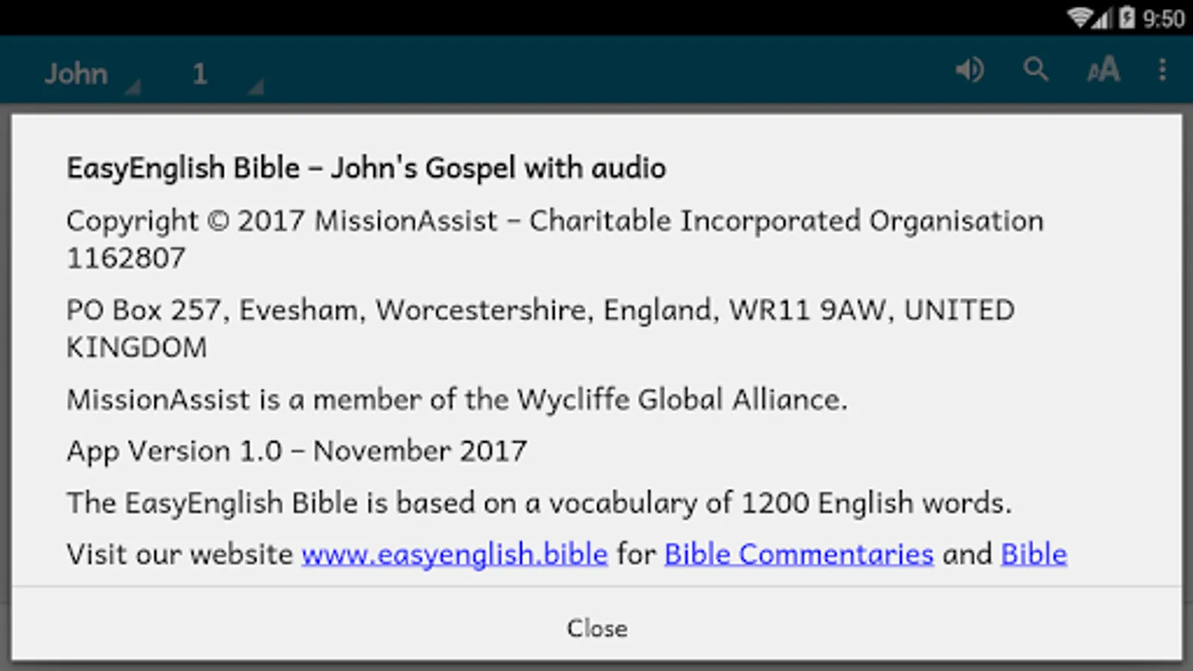The image size is (1193, 671).
Task: Expand the chapter 1 selector
Action: click(224, 75)
